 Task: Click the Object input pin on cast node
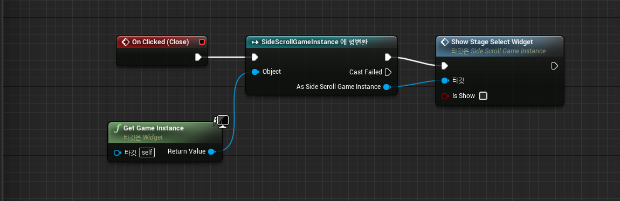point(255,72)
